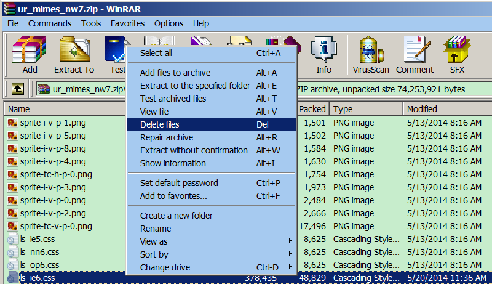Choose Add files to archive

pyautogui.click(x=212, y=73)
